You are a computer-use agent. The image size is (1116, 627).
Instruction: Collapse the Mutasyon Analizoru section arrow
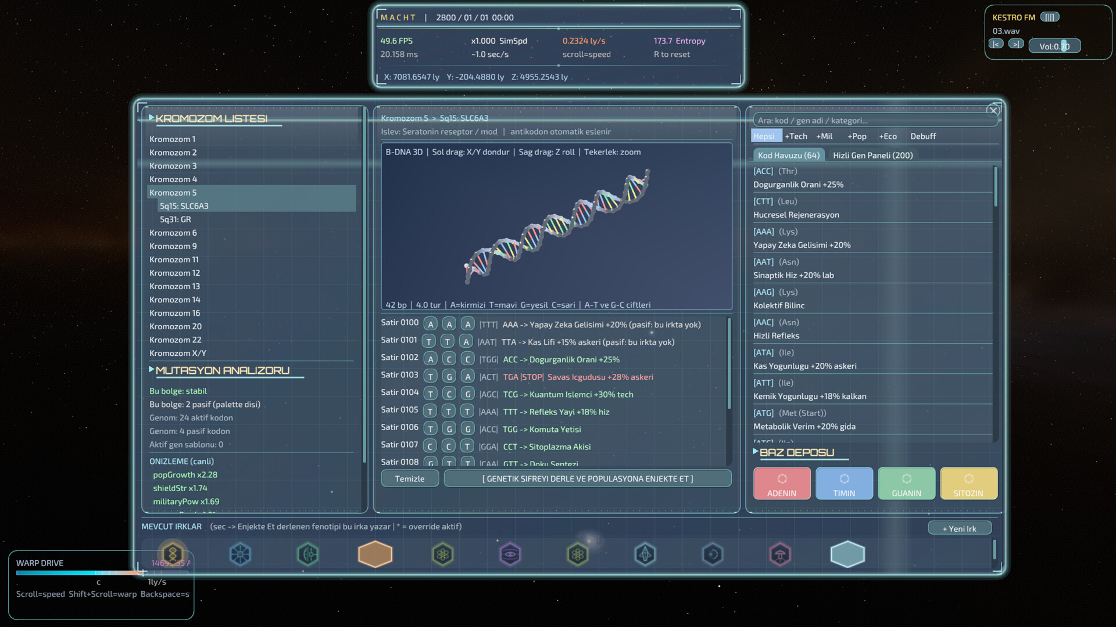coord(152,369)
